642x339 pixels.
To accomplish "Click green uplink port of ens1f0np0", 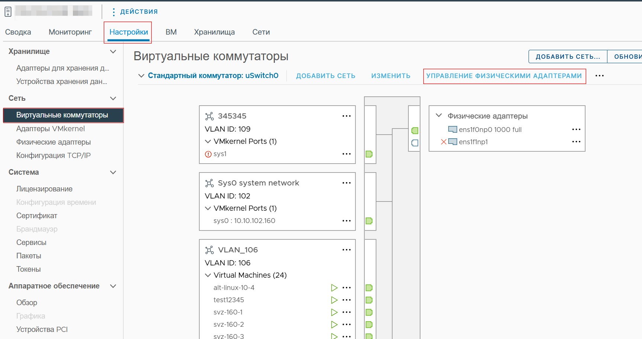I will click(x=415, y=130).
